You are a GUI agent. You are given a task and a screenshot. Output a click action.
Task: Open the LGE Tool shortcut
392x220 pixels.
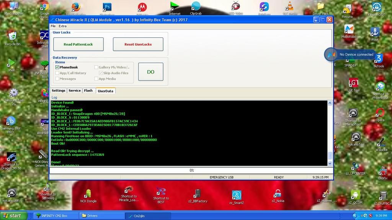353,83
